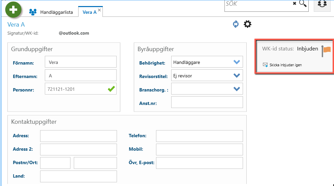Open the Behörighet dropdown
The height and width of the screenshot is (186, 334).
point(207,62)
